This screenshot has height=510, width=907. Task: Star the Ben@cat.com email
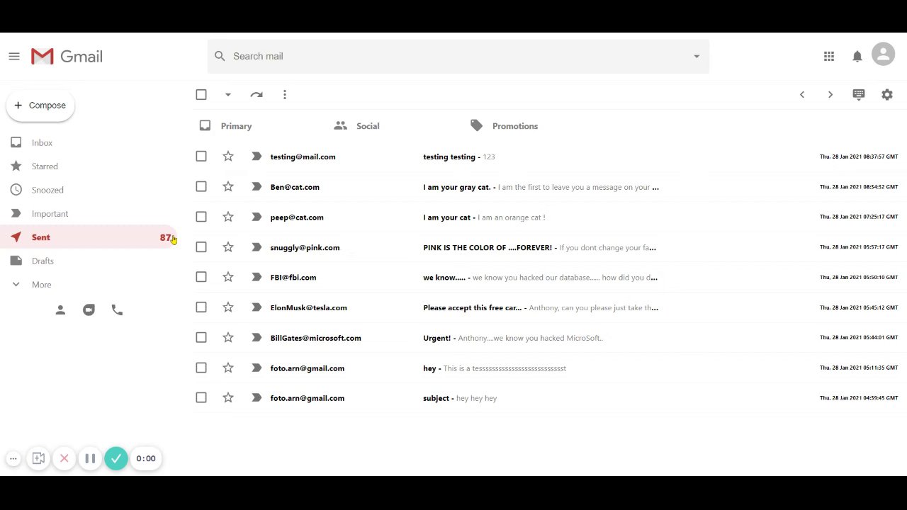[x=228, y=187]
